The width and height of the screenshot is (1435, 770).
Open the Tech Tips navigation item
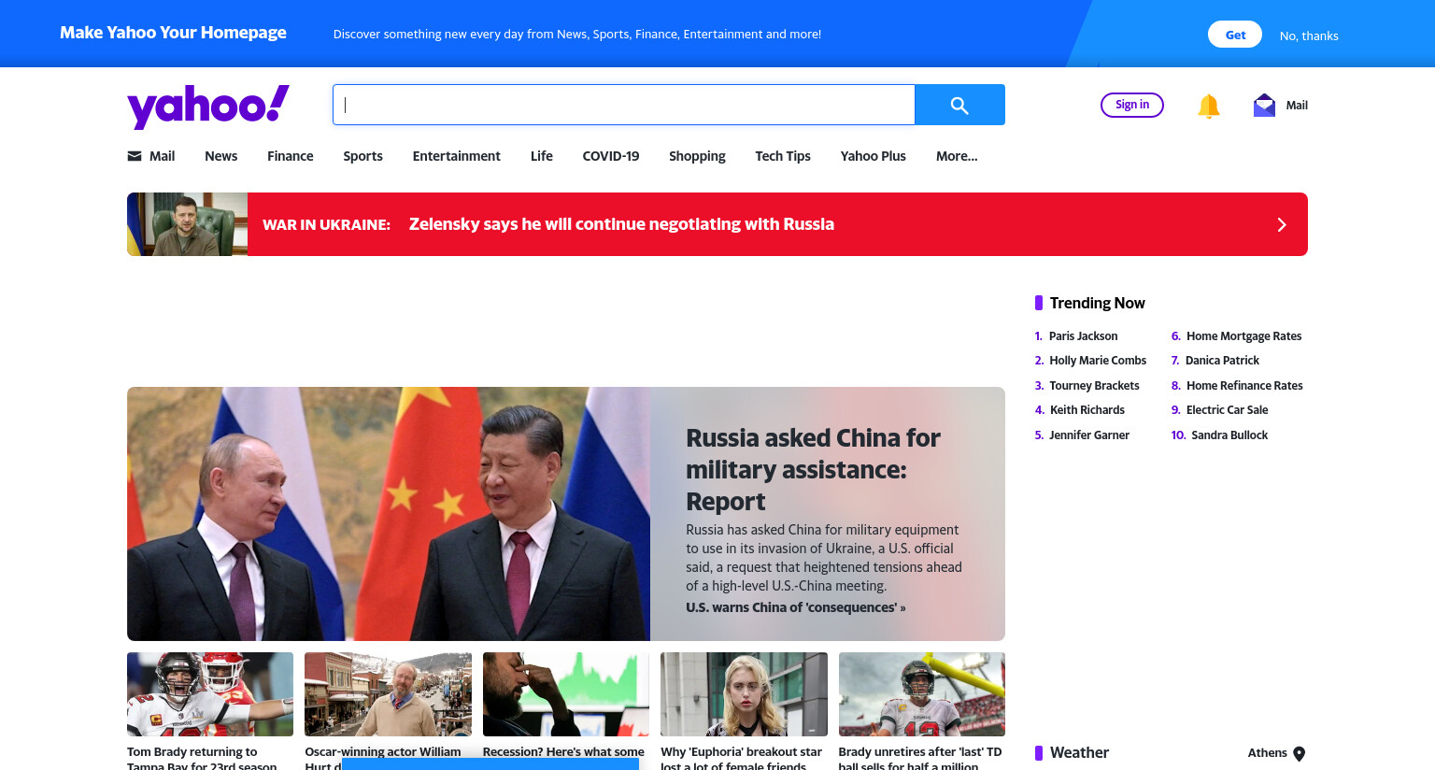[783, 156]
